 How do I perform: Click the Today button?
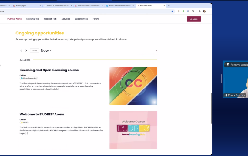coord(34,50)
